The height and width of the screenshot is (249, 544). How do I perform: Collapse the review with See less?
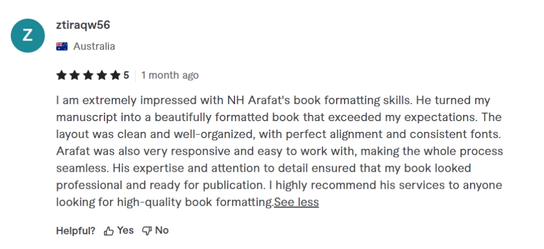tap(296, 202)
